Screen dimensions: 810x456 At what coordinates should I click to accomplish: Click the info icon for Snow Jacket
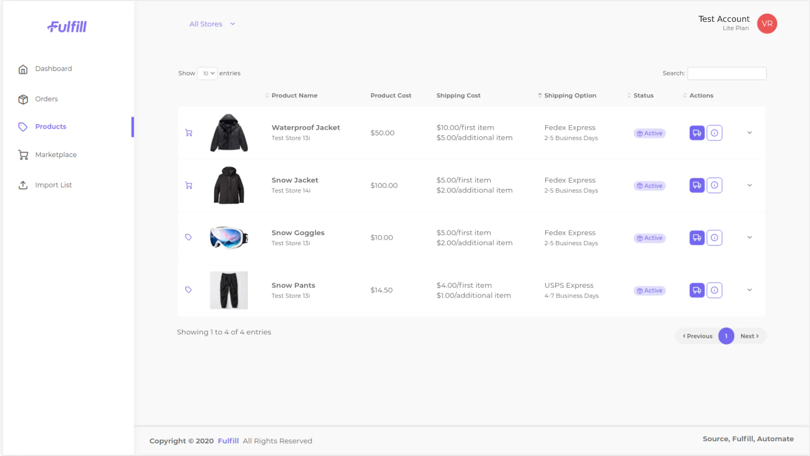click(714, 185)
